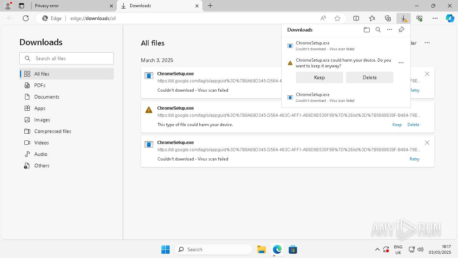Open ENG UK language indicator

click(x=398, y=249)
